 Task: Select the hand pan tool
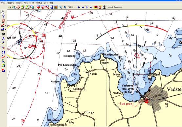click(x=3, y=12)
